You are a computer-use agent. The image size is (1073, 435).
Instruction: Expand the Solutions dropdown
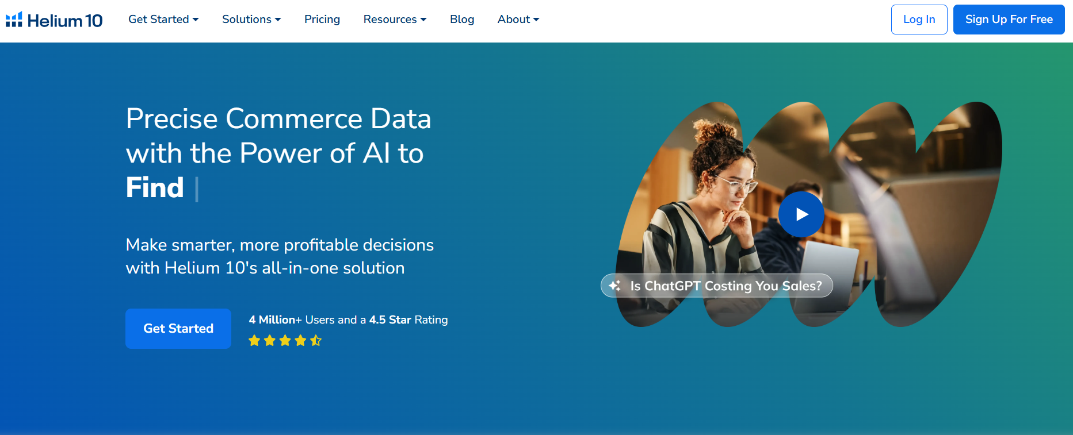[x=251, y=20]
